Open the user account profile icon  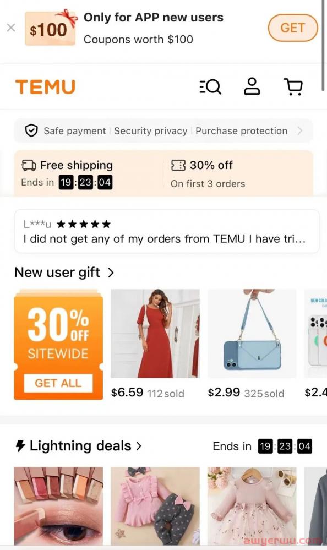[x=252, y=86]
